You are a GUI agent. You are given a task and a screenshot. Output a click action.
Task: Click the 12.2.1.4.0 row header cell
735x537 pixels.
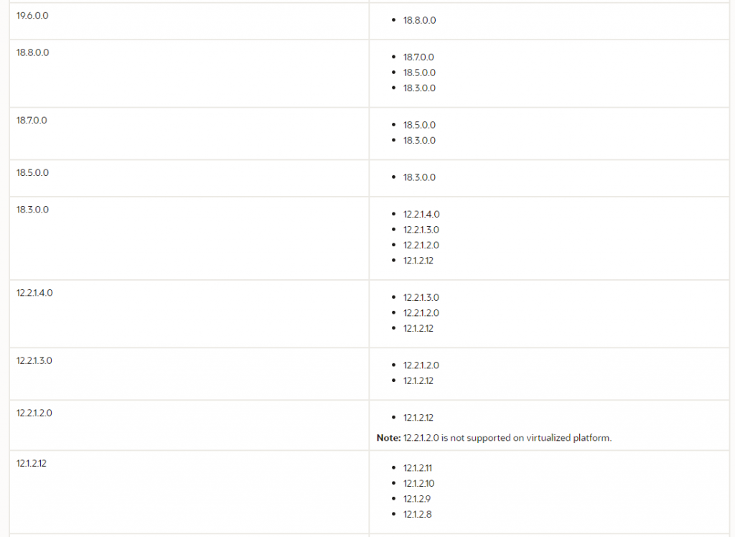(34, 293)
